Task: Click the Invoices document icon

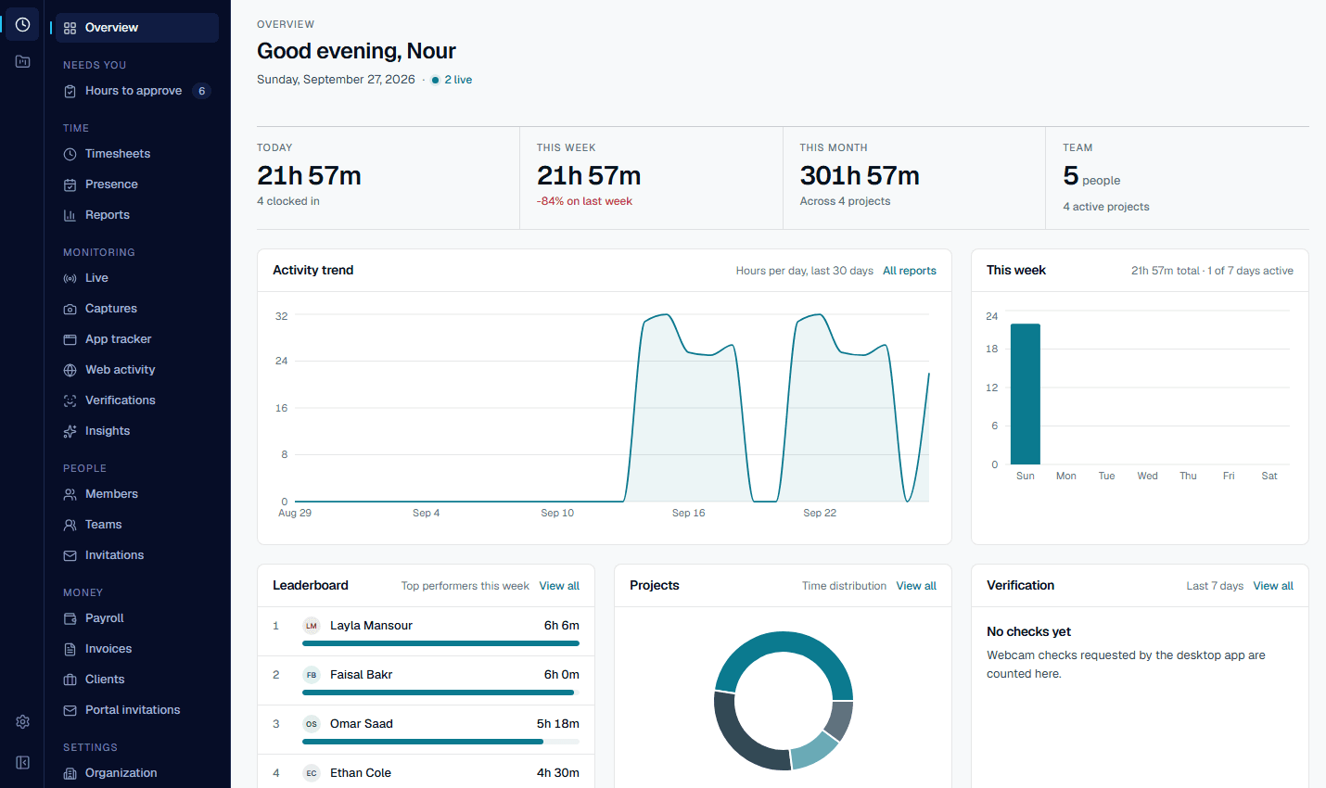Action: [70, 649]
